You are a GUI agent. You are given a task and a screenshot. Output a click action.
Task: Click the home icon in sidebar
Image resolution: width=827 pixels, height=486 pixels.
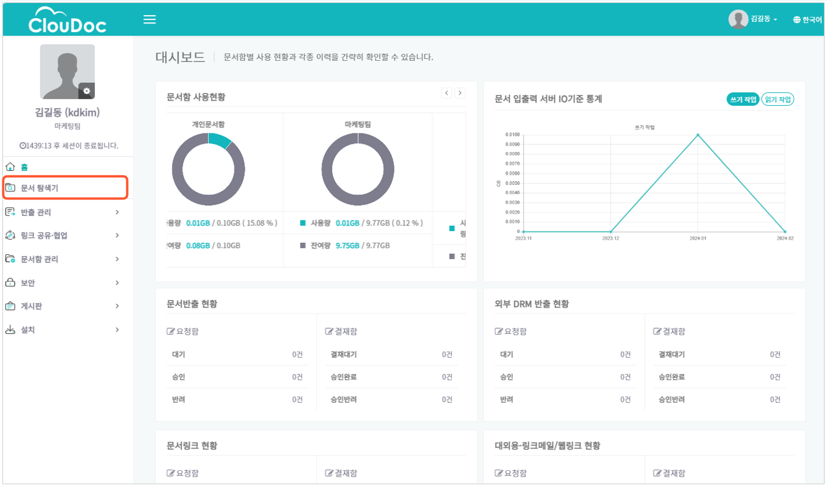tap(9, 167)
